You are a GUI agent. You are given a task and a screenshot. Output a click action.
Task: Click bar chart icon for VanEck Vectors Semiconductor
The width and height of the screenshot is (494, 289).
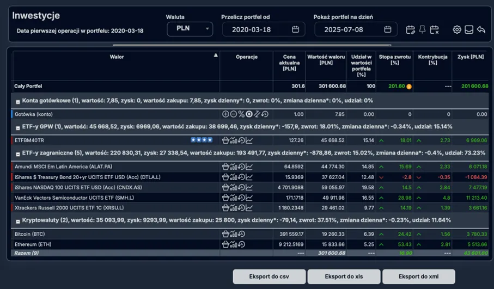234,198
